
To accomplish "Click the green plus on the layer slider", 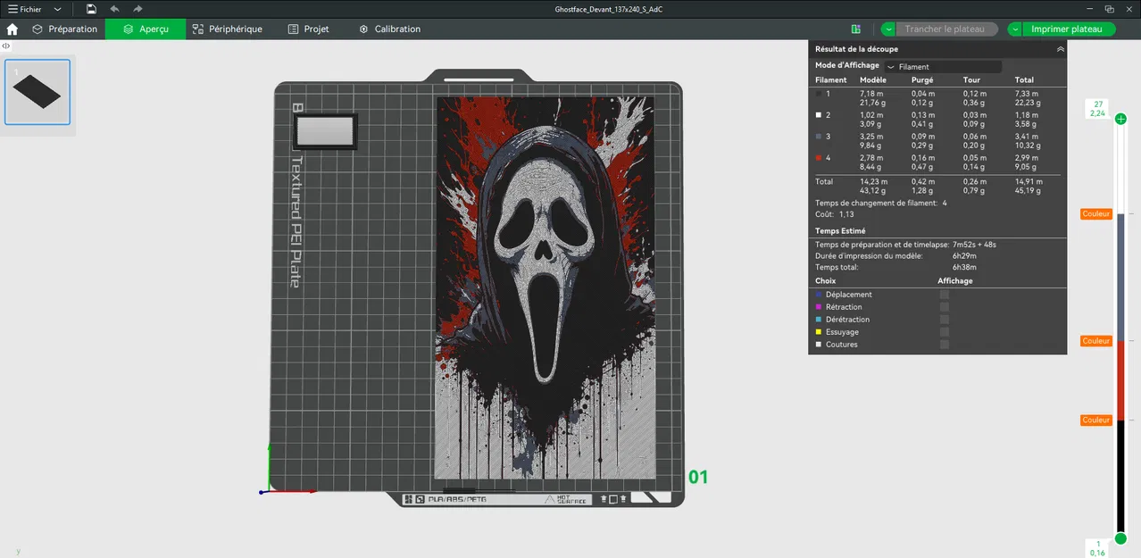I will pyautogui.click(x=1120, y=118).
